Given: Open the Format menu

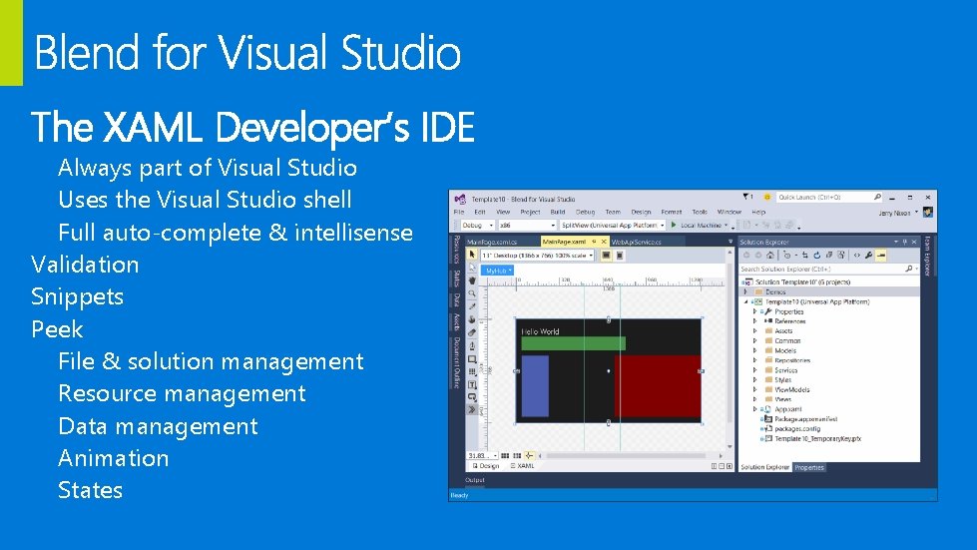Looking at the screenshot, I should 671,212.
